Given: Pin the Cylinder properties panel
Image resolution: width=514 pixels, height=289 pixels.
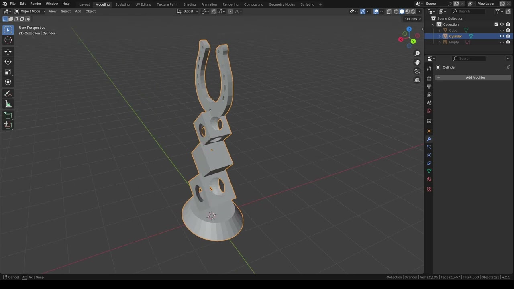Looking at the screenshot, I should tap(508, 67).
